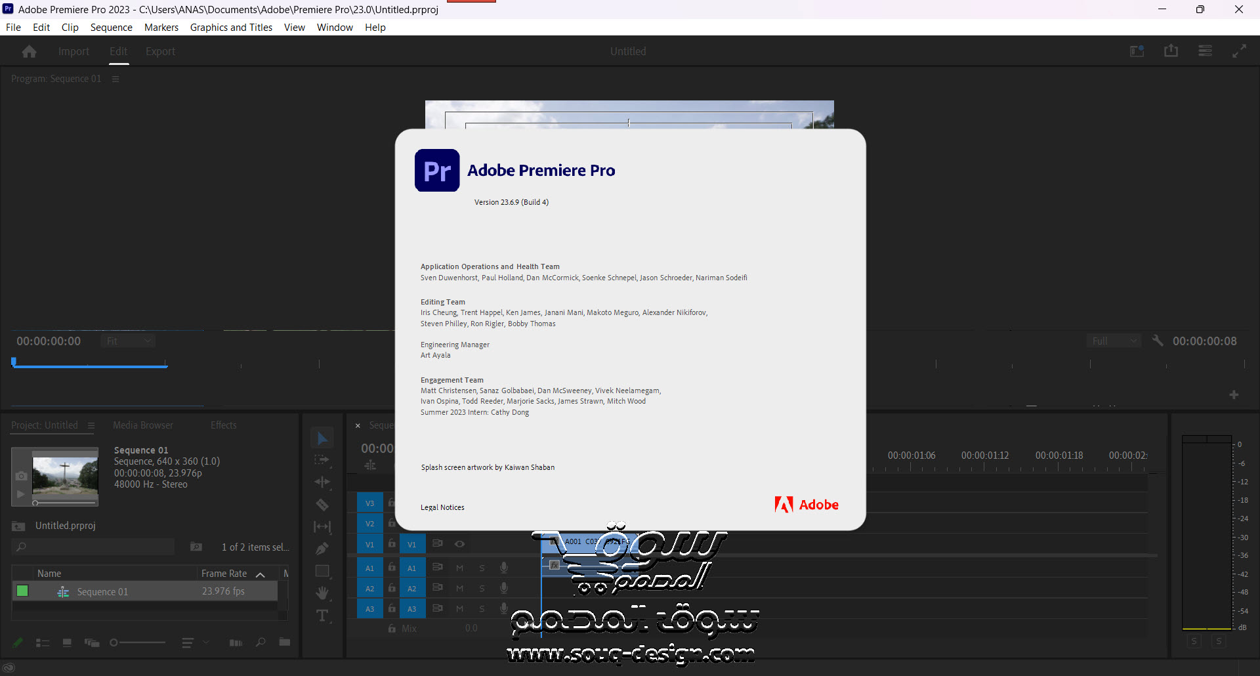The image size is (1260, 676).
Task: Click the Project panel search field
Action: pos(93,547)
